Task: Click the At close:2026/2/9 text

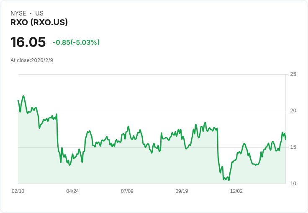Action: (x=32, y=60)
